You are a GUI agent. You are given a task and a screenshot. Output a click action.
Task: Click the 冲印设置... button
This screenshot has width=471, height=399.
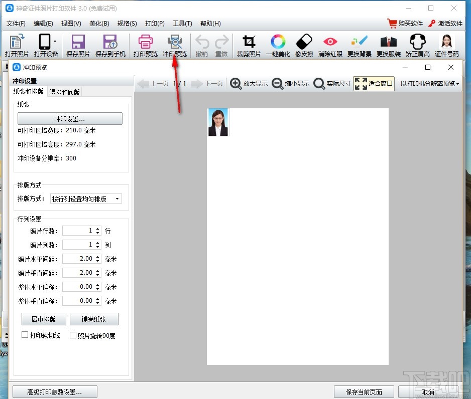tap(70, 119)
